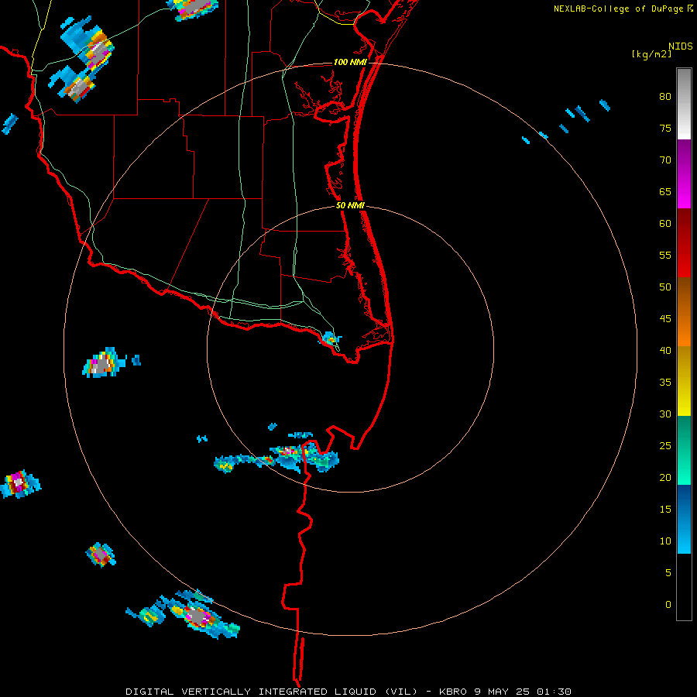Image resolution: width=697 pixels, height=697 pixels.
Task: Click the 65 value on the color scale
Action: coord(665,191)
